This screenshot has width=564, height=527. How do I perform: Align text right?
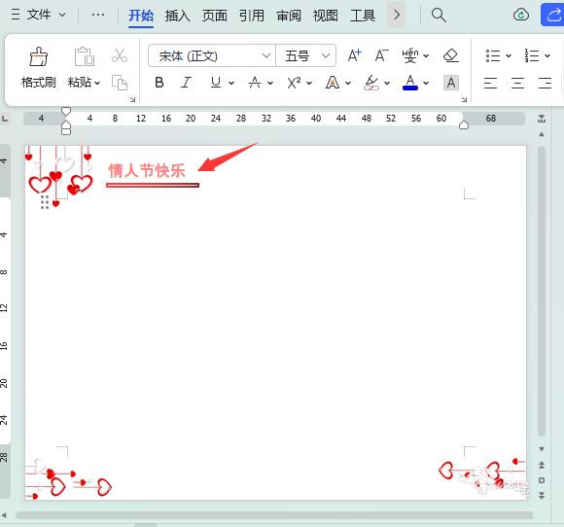545,83
